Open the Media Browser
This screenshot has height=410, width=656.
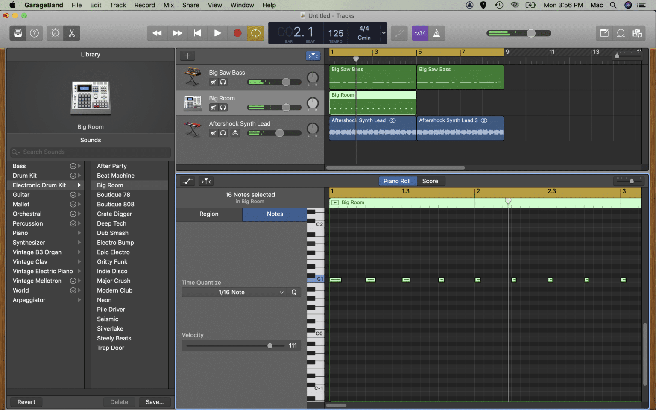pos(637,33)
